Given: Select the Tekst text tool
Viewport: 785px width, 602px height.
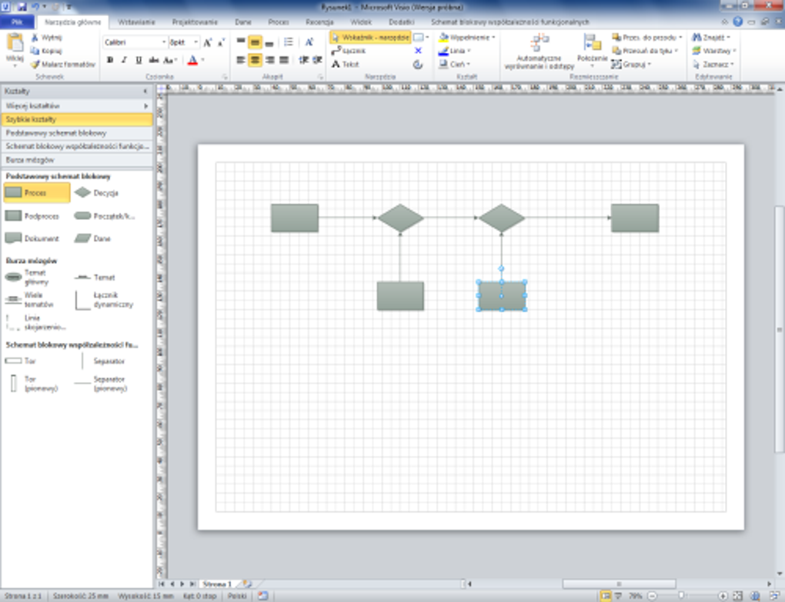Looking at the screenshot, I should (x=346, y=64).
